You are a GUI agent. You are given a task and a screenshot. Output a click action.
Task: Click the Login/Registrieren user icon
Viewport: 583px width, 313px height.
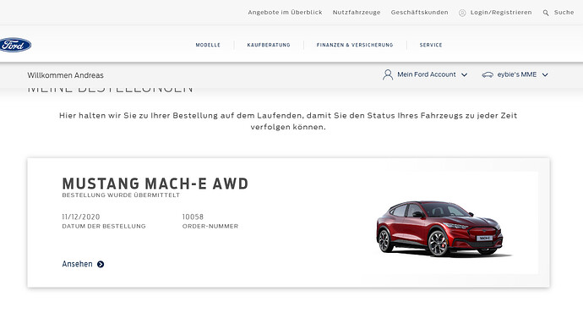[x=462, y=13]
